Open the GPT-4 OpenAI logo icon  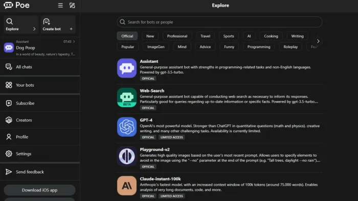[127, 127]
